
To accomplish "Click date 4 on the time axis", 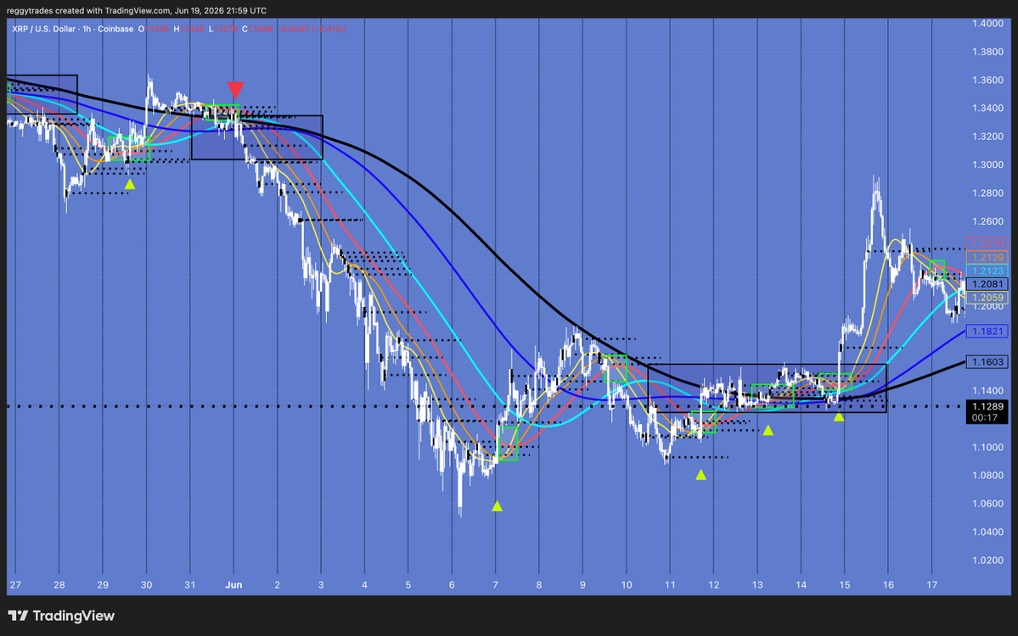I will [x=364, y=585].
